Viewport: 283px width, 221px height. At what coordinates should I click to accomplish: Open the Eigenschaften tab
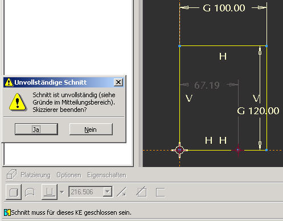point(106,175)
